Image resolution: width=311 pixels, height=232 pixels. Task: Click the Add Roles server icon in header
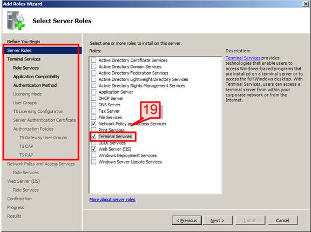coord(16,21)
